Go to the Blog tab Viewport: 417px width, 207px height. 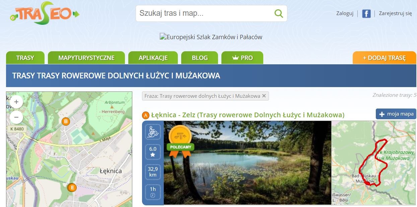tap(200, 58)
